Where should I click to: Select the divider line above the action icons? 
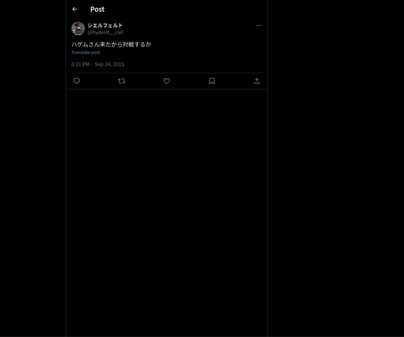click(167, 73)
